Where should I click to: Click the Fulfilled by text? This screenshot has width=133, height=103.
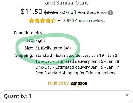tap(58, 83)
